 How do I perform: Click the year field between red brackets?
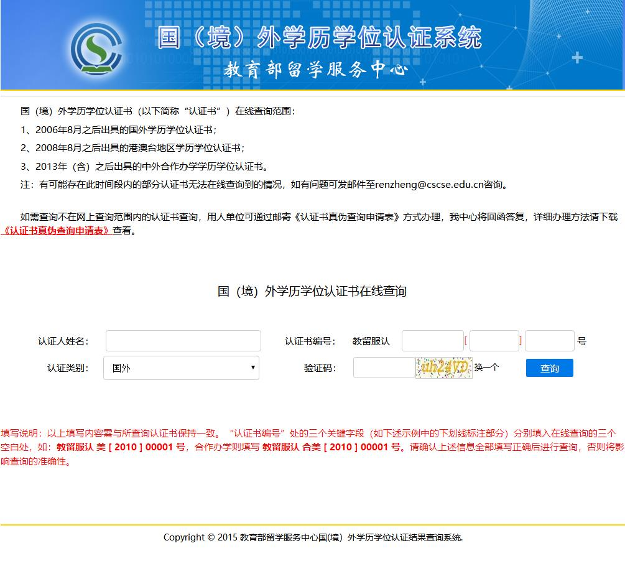pyautogui.click(x=494, y=341)
